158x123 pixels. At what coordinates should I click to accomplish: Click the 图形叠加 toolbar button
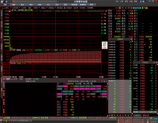click(x=60, y=8)
